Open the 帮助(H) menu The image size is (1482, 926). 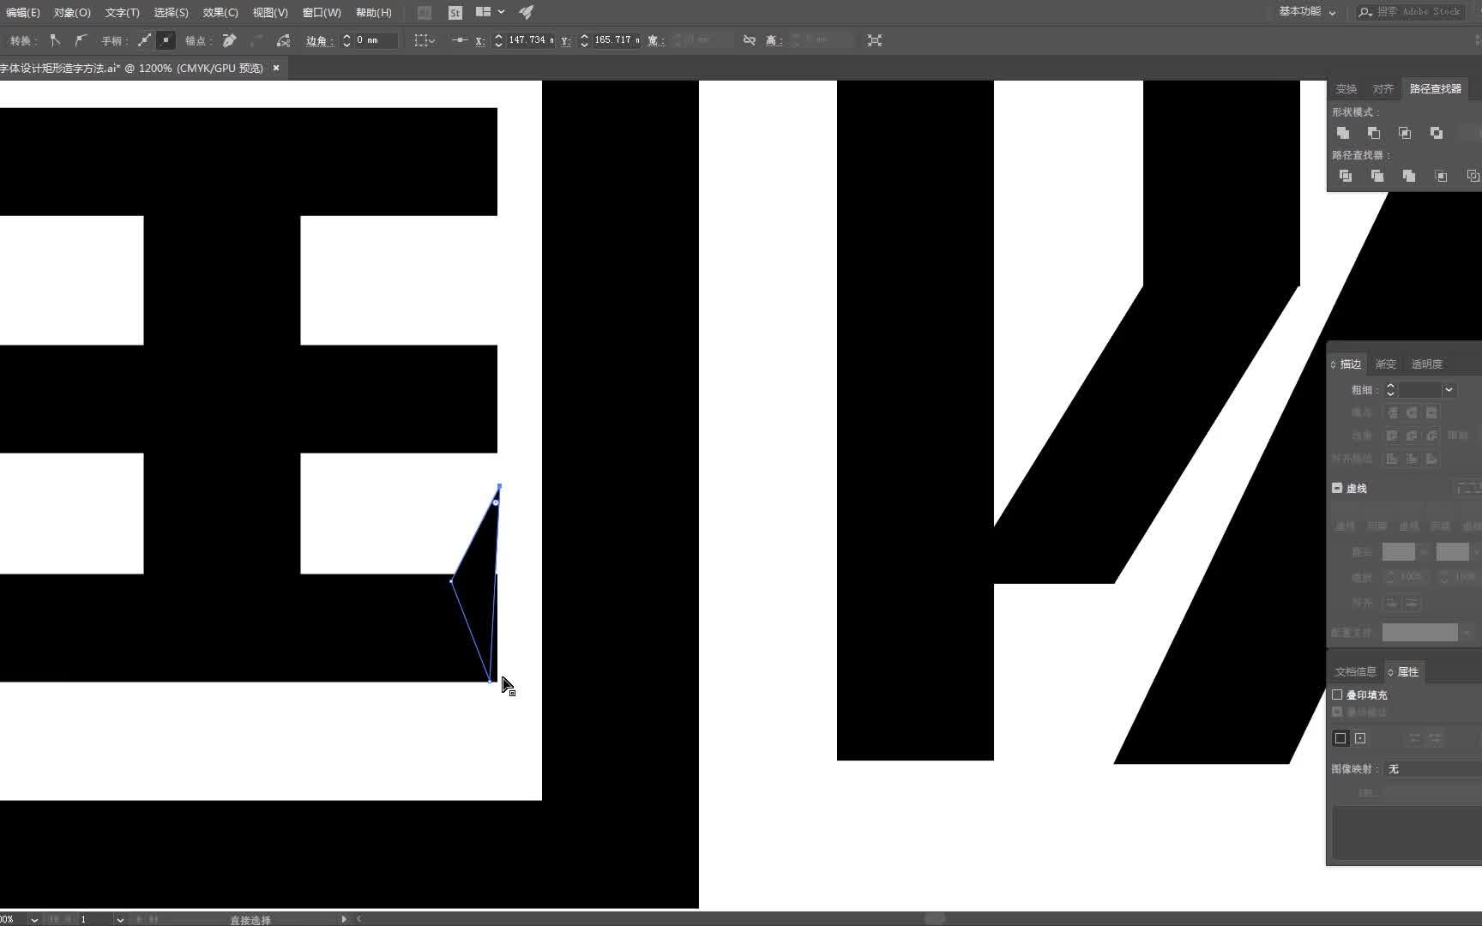coord(374,12)
